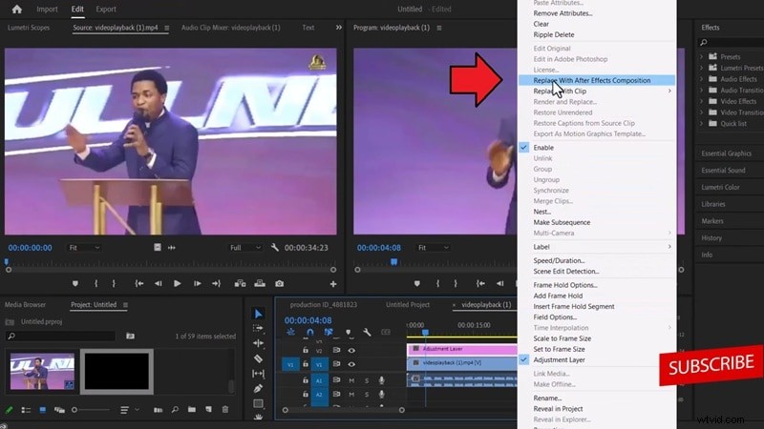The image size is (764, 429).
Task: Show more source panel tabs chevrons
Action: click(339, 28)
